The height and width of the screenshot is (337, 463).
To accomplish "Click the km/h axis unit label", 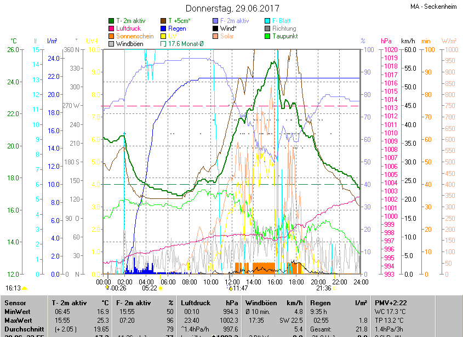I will point(408,41).
